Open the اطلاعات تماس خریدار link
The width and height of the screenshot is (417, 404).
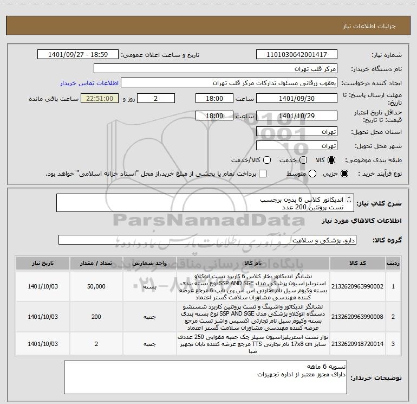[89, 83]
